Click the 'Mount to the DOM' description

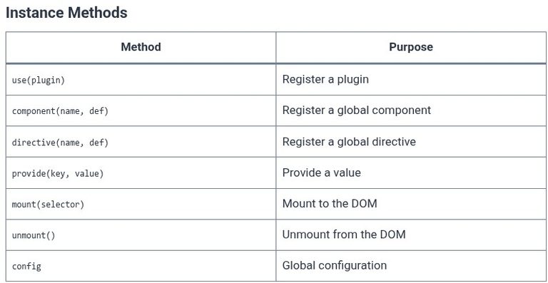(330, 203)
